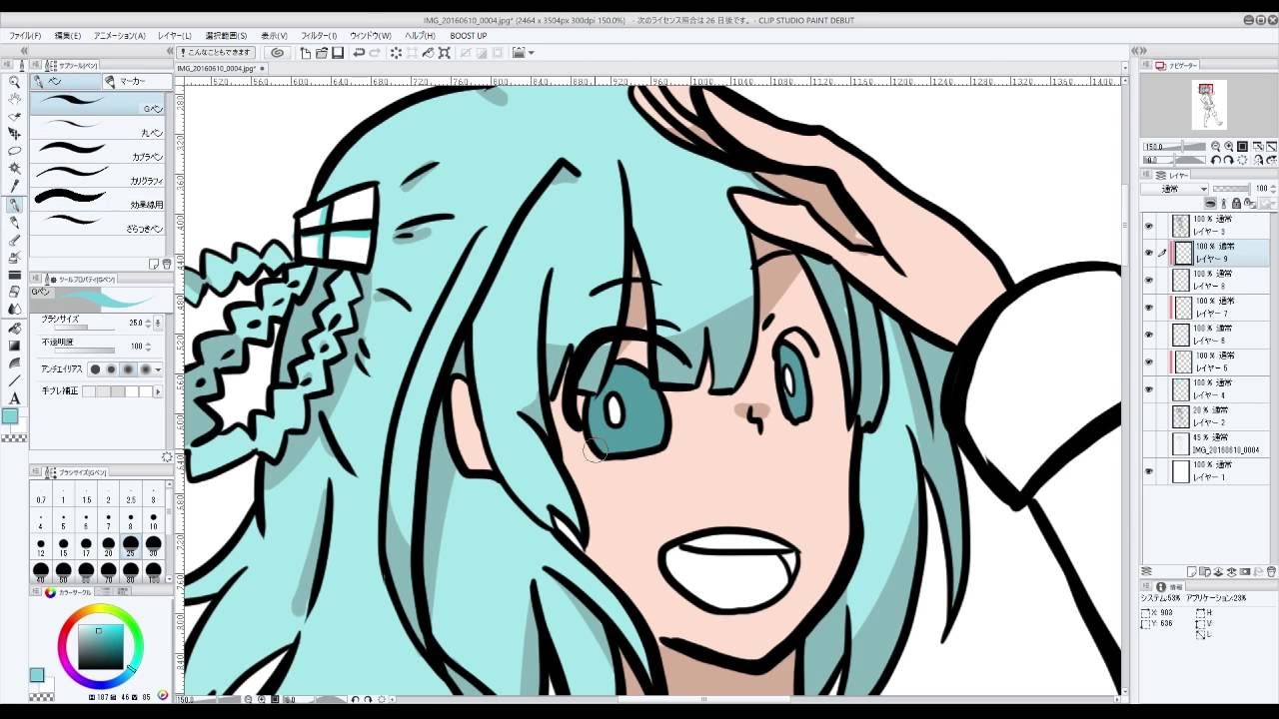The image size is (1279, 719).
Task: Delete sub tool with trash icon
Action: [166, 265]
